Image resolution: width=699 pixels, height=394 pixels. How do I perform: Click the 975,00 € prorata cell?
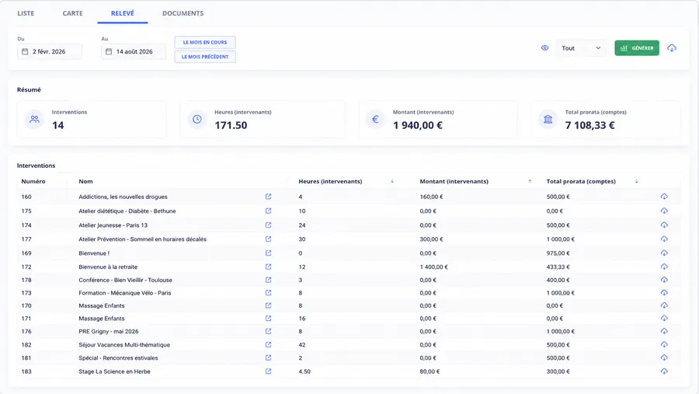click(558, 253)
